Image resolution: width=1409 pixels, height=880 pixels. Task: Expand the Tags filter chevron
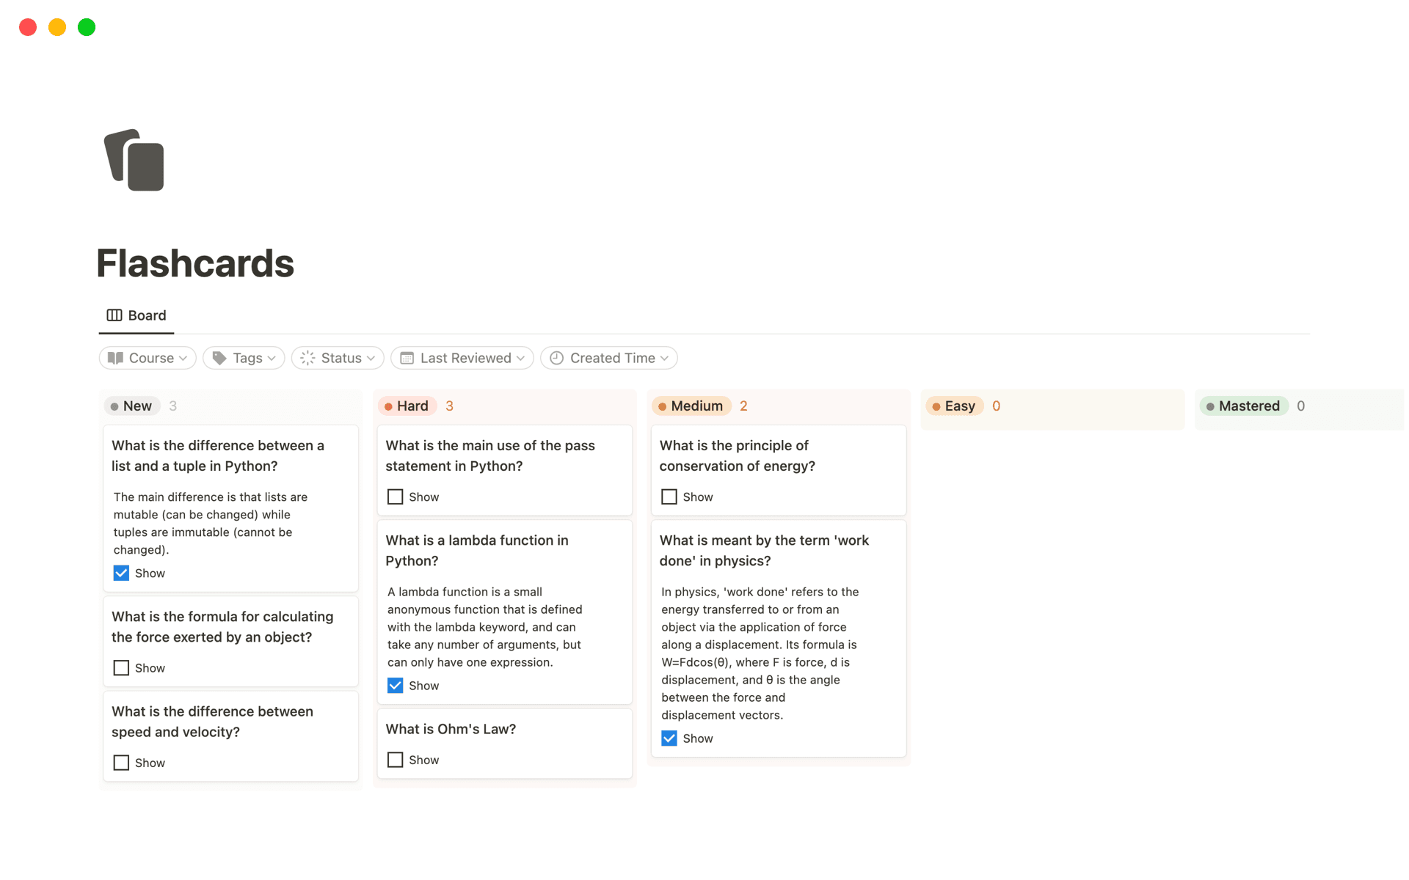pyautogui.click(x=272, y=358)
